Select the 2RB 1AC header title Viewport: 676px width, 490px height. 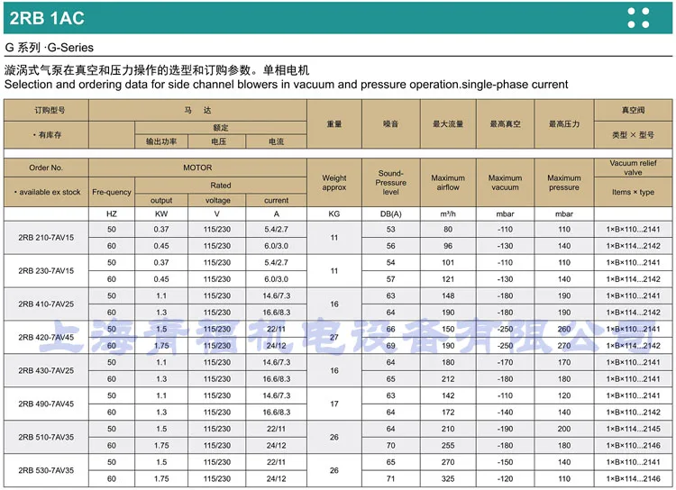tap(47, 18)
